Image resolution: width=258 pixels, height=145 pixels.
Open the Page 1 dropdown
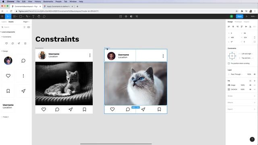click(x=26, y=22)
